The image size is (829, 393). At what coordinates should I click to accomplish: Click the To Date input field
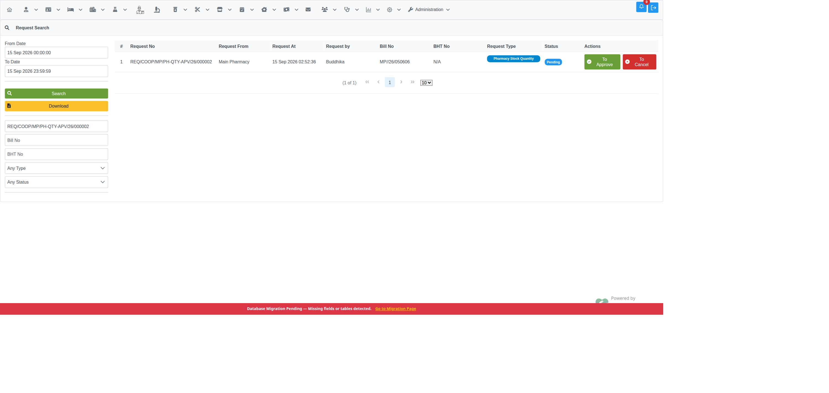56,71
